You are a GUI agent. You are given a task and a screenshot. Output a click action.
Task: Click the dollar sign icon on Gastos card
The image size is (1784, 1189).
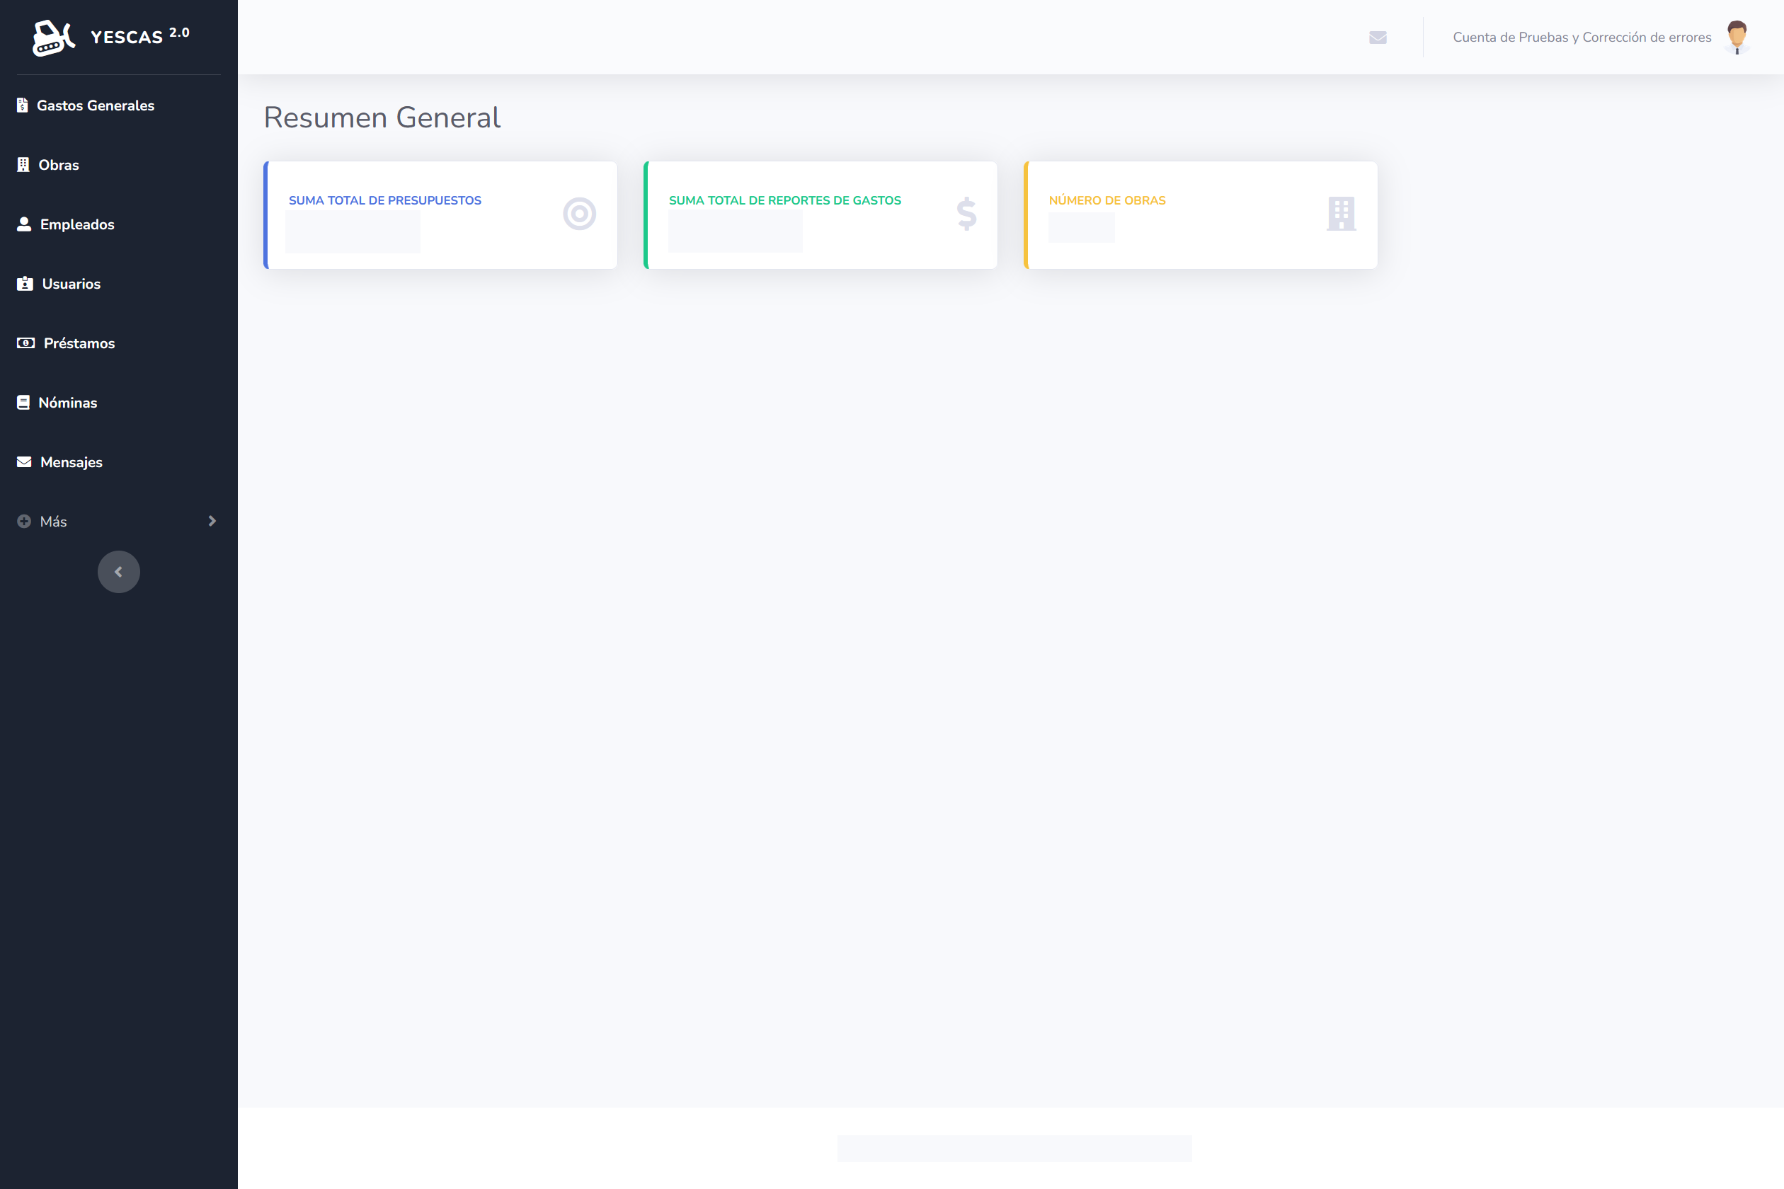[966, 214]
